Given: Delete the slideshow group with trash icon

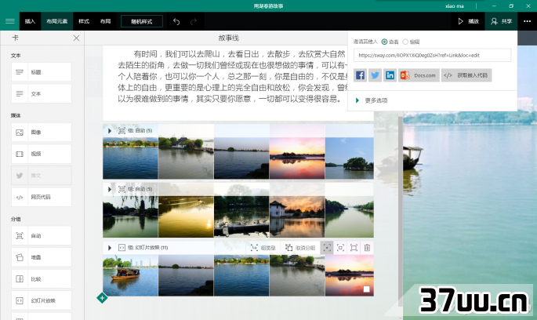Looking at the screenshot, I should pos(367,248).
